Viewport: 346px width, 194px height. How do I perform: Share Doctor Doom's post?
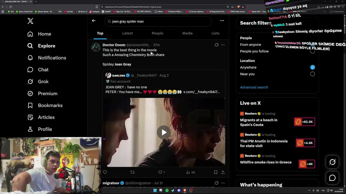223,172
